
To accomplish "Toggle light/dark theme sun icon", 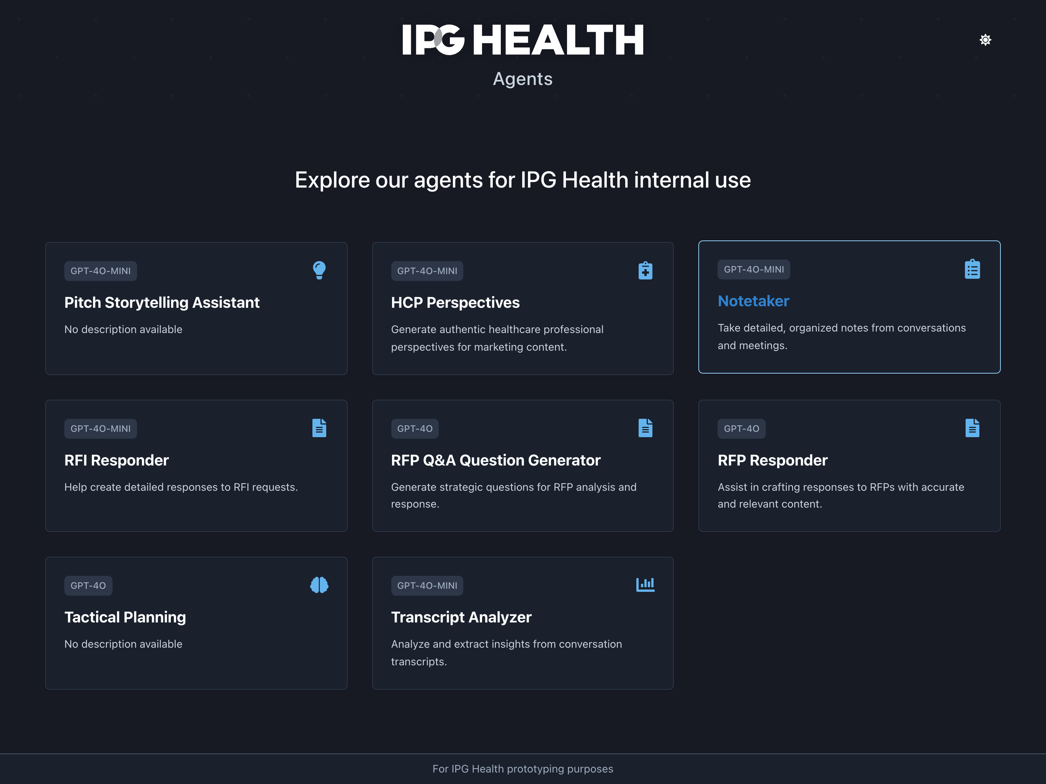I will click(x=985, y=40).
